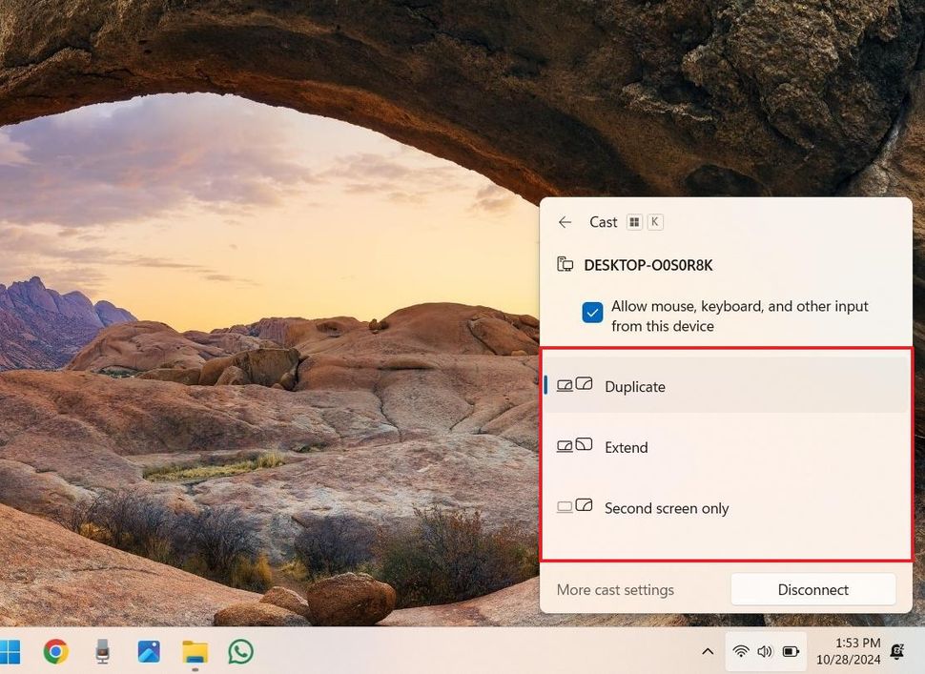Select Second screen only mode
The image size is (925, 674).
pos(667,507)
